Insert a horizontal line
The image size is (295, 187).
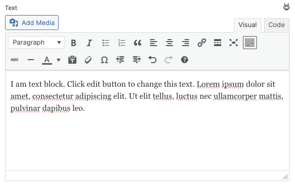[31, 60]
